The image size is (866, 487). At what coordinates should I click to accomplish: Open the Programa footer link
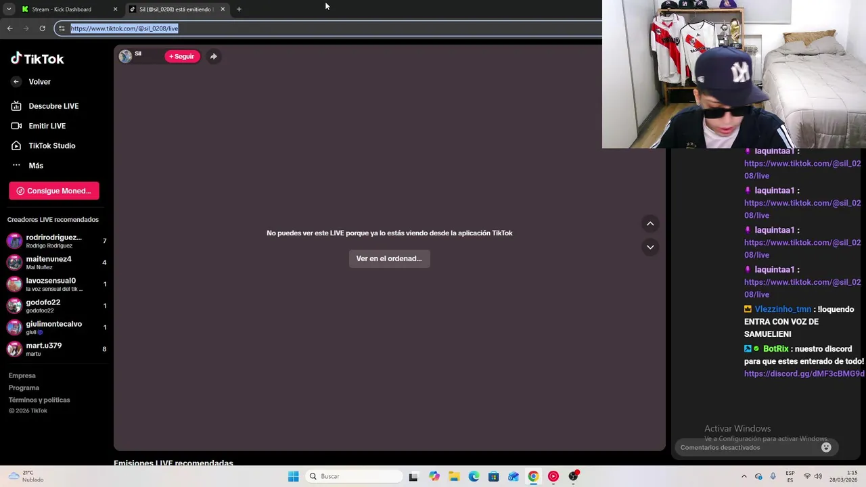point(24,388)
